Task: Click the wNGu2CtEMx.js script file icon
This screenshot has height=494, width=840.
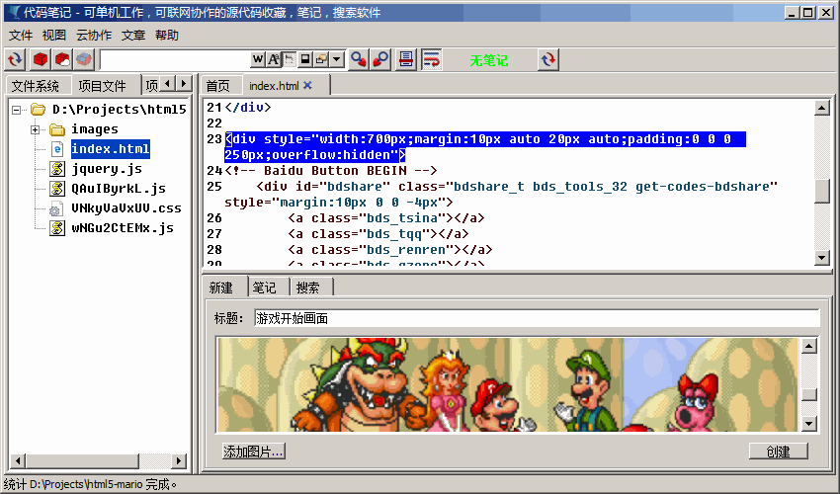Action: [x=57, y=228]
